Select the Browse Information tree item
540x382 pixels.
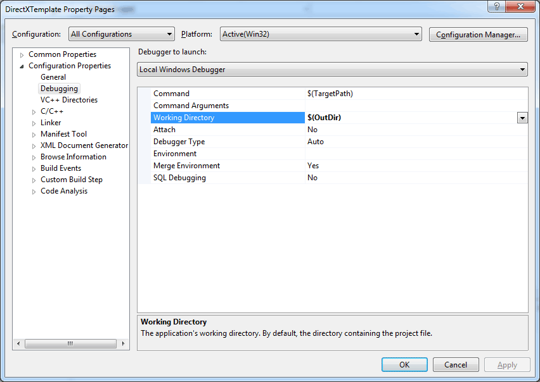coord(74,156)
